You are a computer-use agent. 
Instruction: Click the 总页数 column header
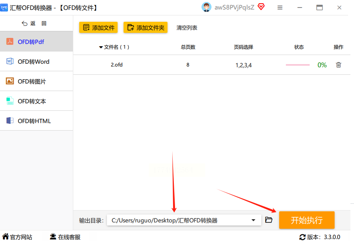(x=188, y=47)
